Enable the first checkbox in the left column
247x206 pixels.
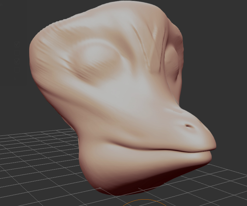pos(17,44)
